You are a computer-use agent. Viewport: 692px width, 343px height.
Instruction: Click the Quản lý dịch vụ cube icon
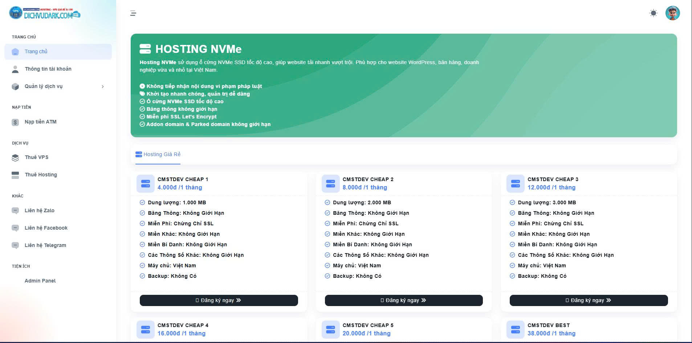click(x=15, y=87)
